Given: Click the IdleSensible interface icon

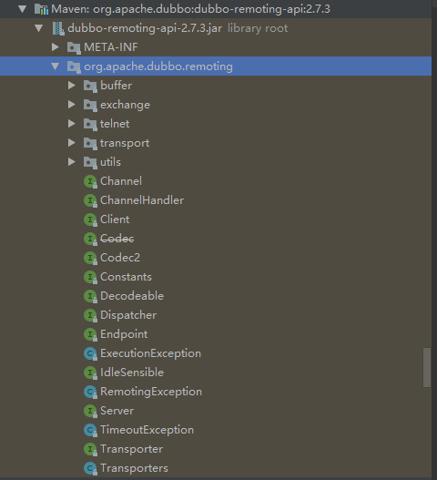Looking at the screenshot, I should (x=90, y=373).
